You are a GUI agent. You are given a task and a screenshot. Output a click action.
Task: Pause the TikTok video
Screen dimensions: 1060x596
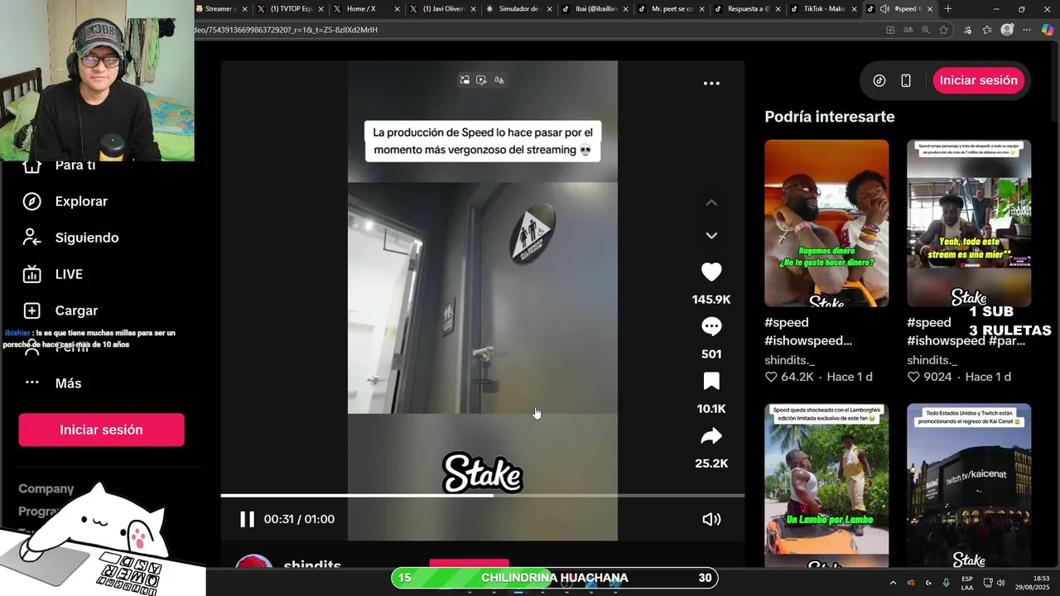[247, 519]
